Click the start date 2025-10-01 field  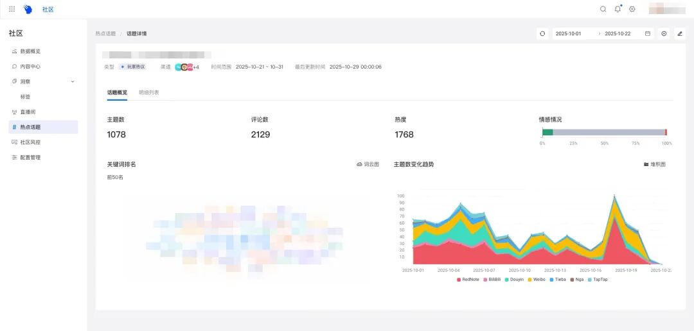coord(569,33)
